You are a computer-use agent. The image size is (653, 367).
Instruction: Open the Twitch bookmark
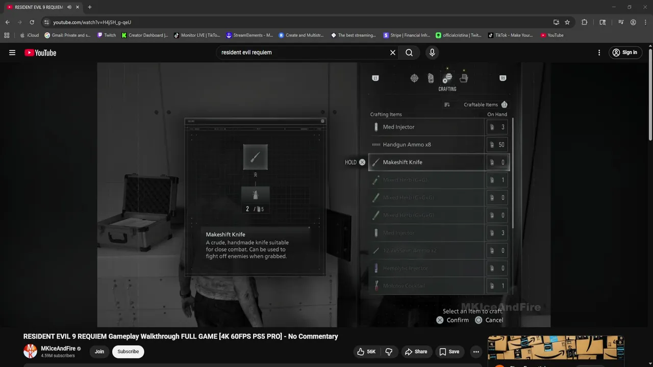pyautogui.click(x=106, y=35)
